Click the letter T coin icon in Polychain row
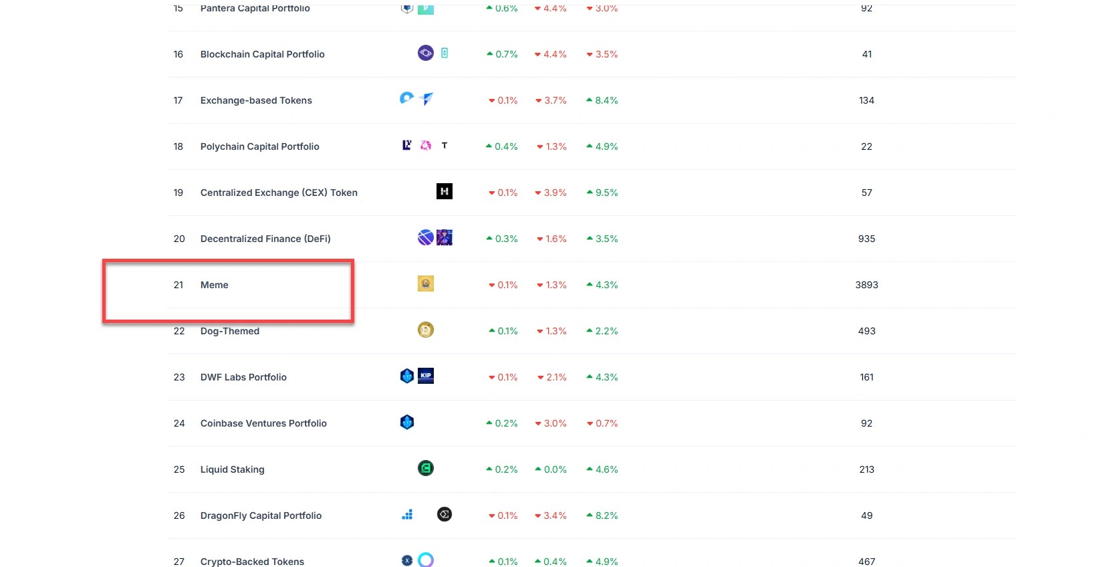 tap(445, 145)
